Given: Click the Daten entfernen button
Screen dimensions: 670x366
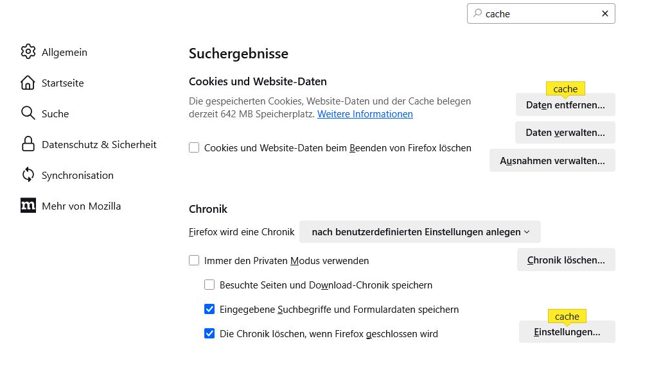Looking at the screenshot, I should click(565, 105).
